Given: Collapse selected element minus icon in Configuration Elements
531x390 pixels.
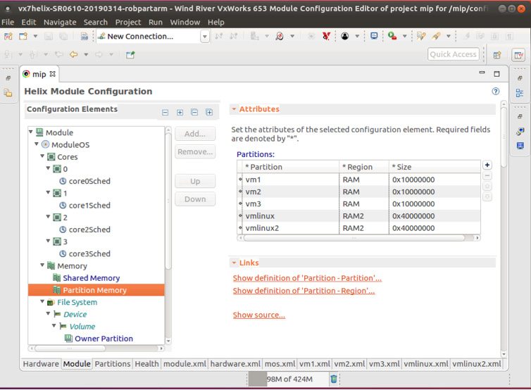Looking at the screenshot, I should click(x=165, y=113).
